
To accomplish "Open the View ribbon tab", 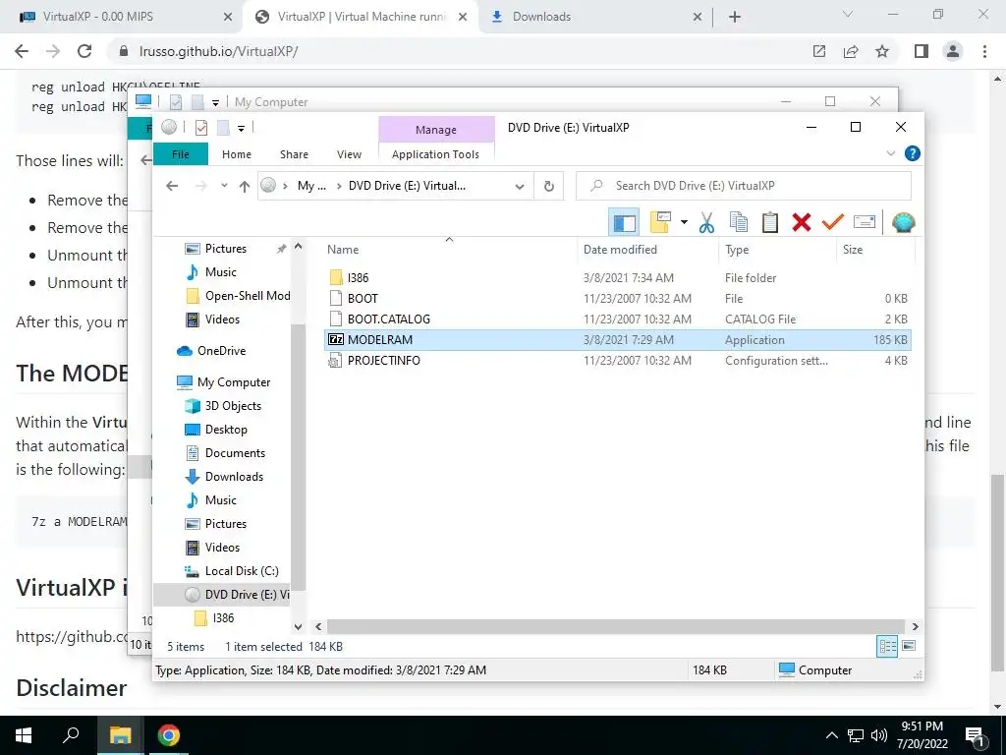I will click(x=349, y=154).
